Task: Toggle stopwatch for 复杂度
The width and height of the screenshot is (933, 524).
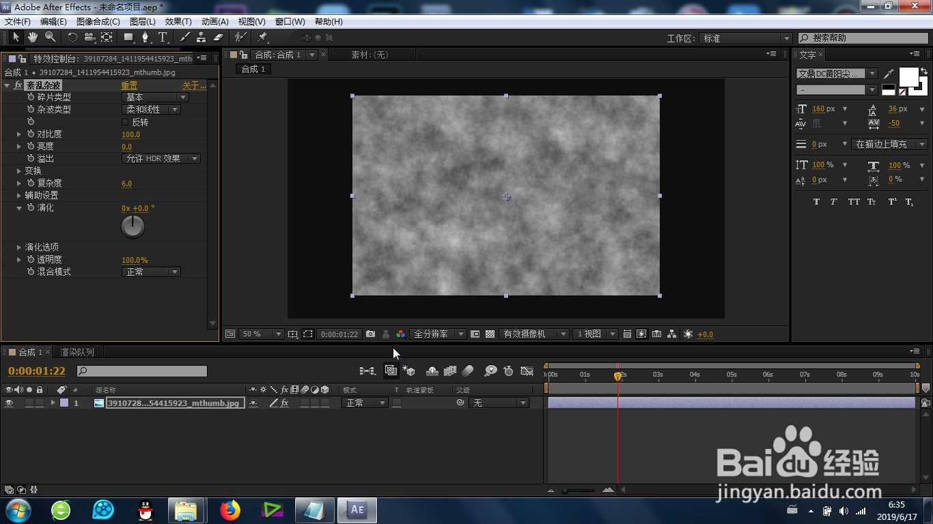Action: (31, 184)
